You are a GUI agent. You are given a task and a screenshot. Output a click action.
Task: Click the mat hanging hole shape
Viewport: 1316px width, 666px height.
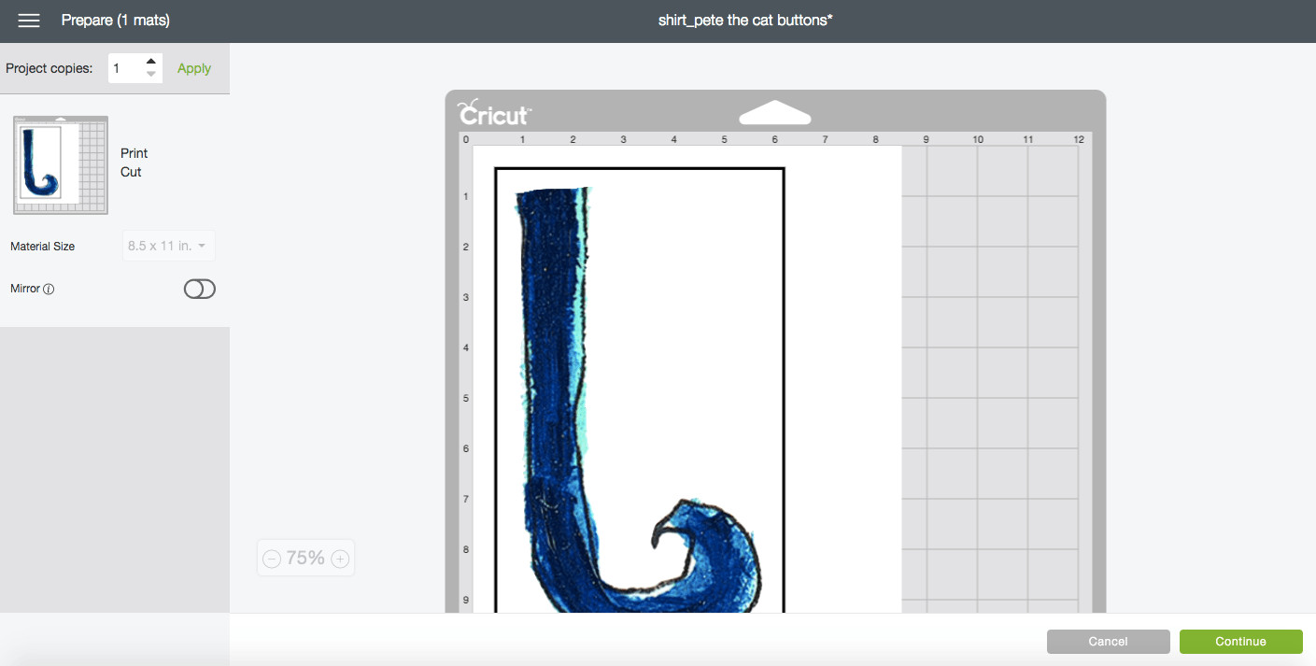click(774, 113)
